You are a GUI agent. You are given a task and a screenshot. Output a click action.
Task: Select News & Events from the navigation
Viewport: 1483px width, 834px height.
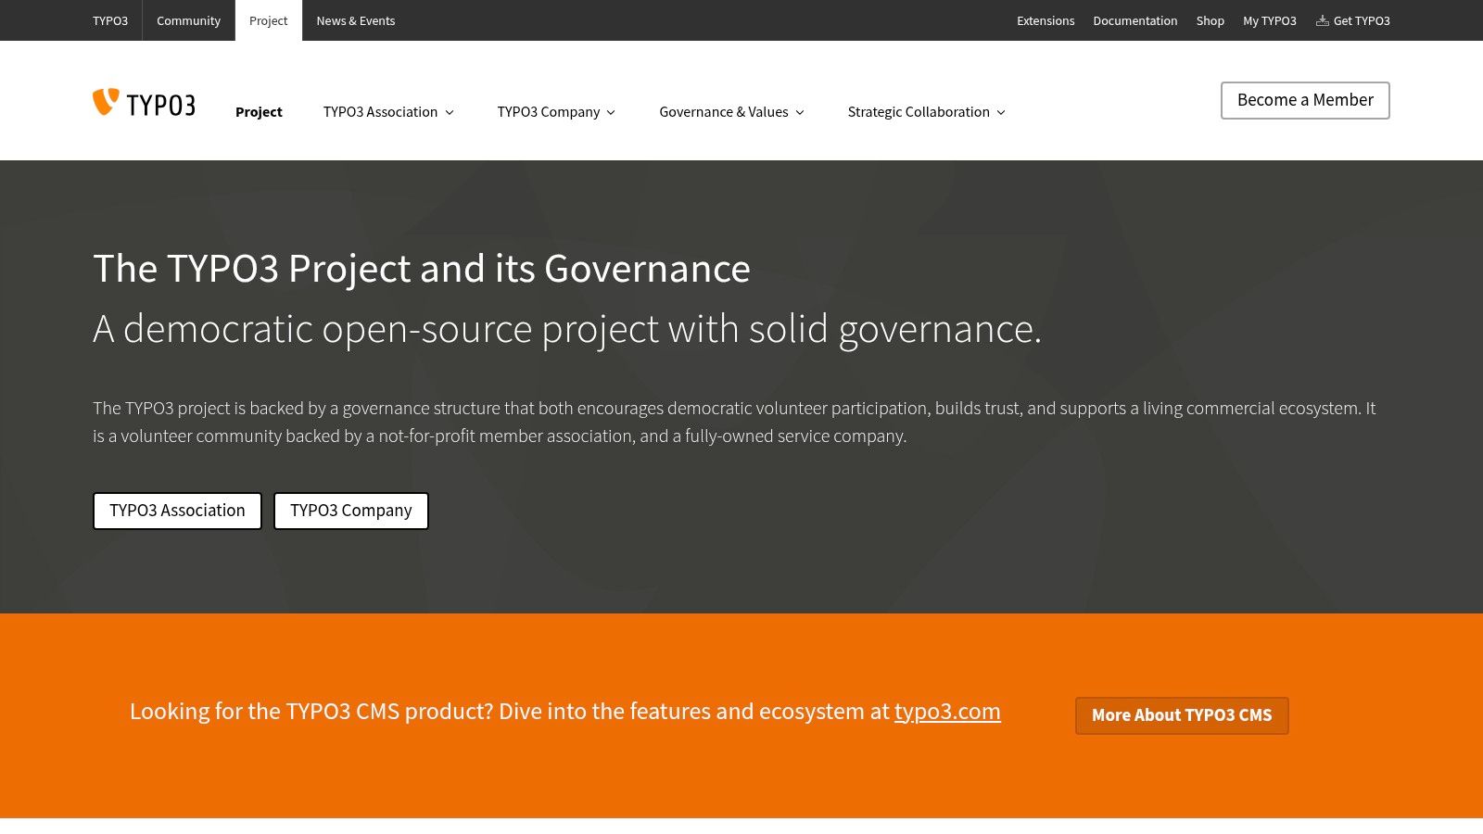356,20
